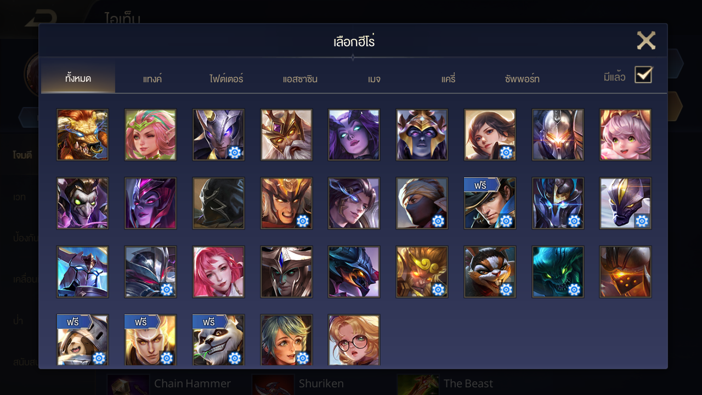
Task: Select the free cowboy-hat gunslinger hero
Action: tap(490, 203)
